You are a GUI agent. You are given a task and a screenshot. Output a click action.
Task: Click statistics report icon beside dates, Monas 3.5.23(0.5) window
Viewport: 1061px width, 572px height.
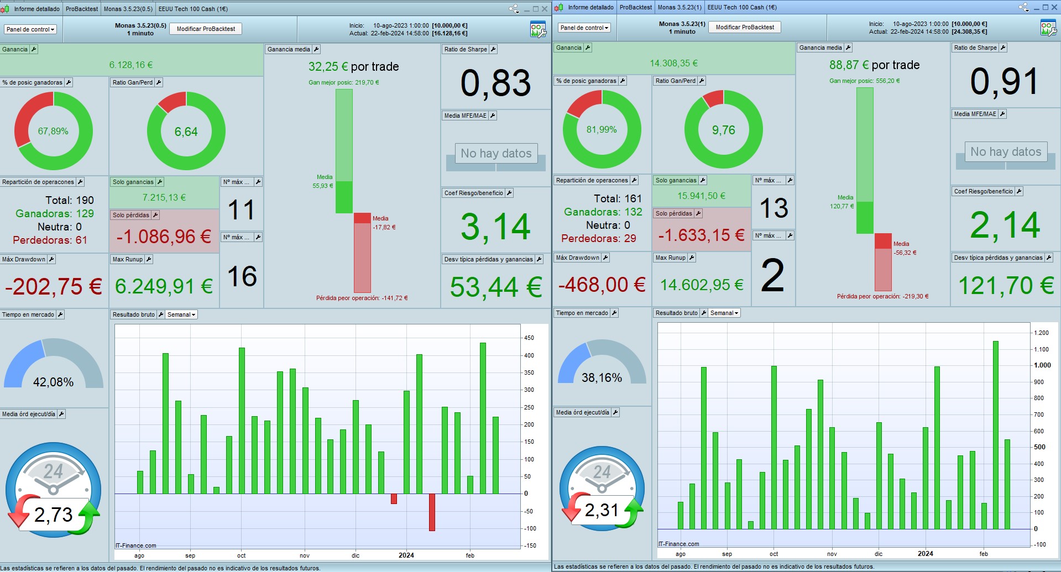(538, 29)
